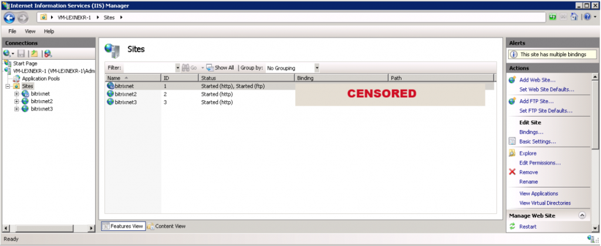Select bitrixnet3 globe icon in tree
Viewport: 601px width, 246px height.
tap(25, 109)
